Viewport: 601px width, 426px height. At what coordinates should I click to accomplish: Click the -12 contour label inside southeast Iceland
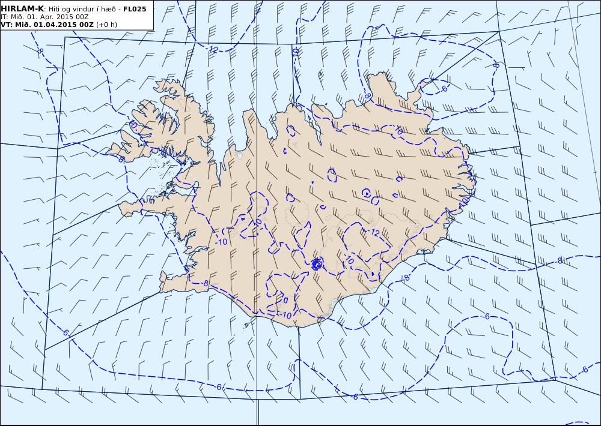click(x=374, y=232)
